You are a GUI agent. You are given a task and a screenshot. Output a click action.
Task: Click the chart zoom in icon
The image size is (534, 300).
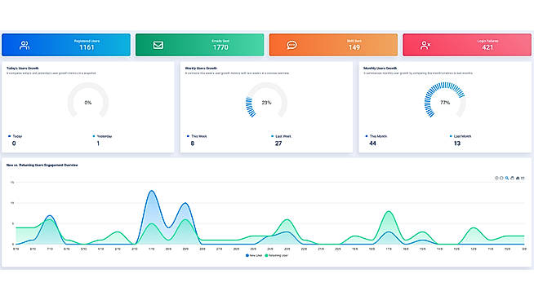click(x=496, y=179)
